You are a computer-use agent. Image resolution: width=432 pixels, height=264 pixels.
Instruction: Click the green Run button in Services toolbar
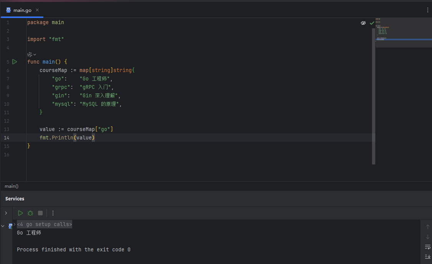click(20, 213)
